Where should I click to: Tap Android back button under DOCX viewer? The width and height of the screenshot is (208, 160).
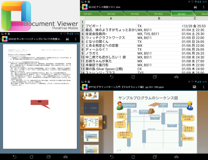pos(15,157)
